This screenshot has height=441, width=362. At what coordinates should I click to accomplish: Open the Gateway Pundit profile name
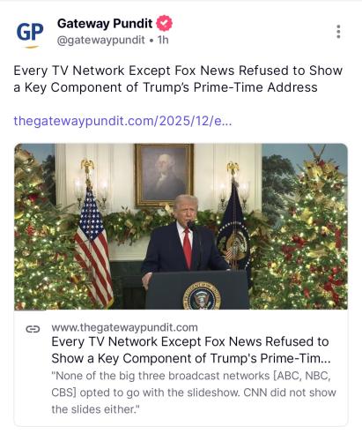tap(105, 24)
